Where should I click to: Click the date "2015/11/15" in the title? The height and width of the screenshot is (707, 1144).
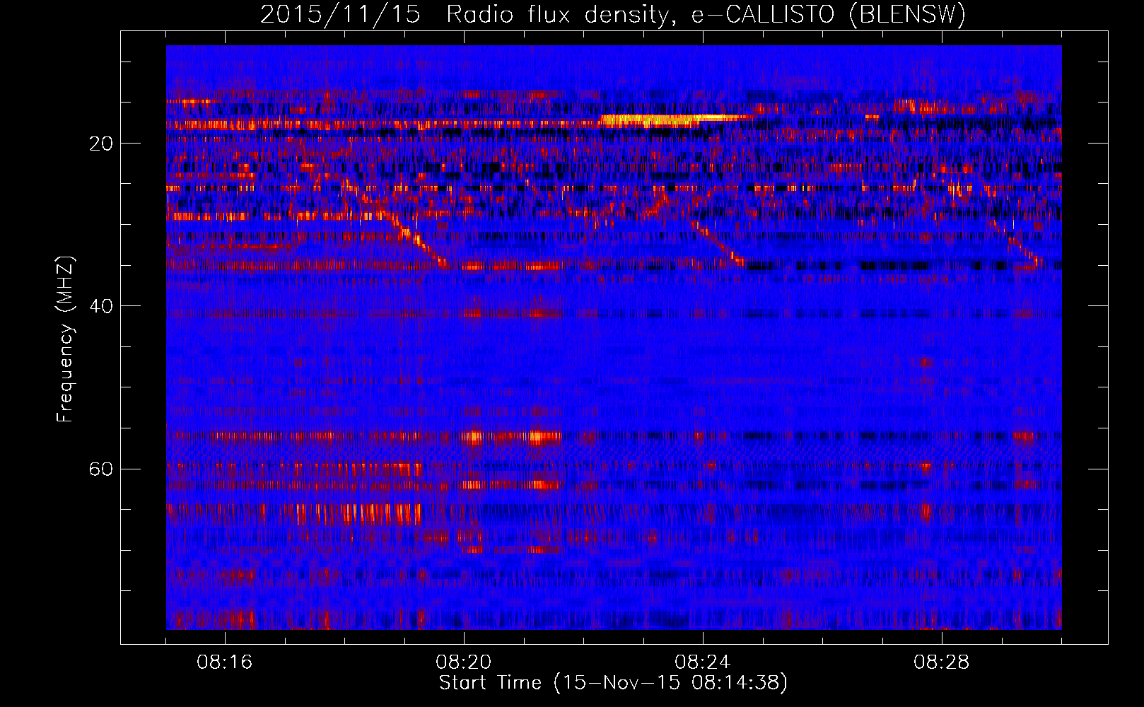point(340,15)
